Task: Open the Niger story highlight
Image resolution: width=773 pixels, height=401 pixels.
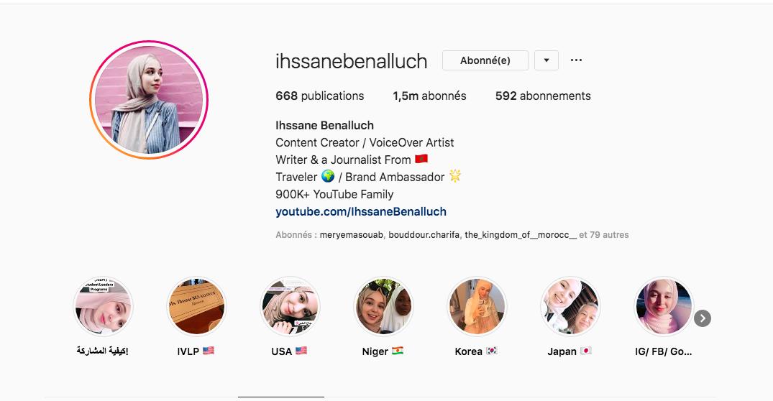Action: coord(383,306)
